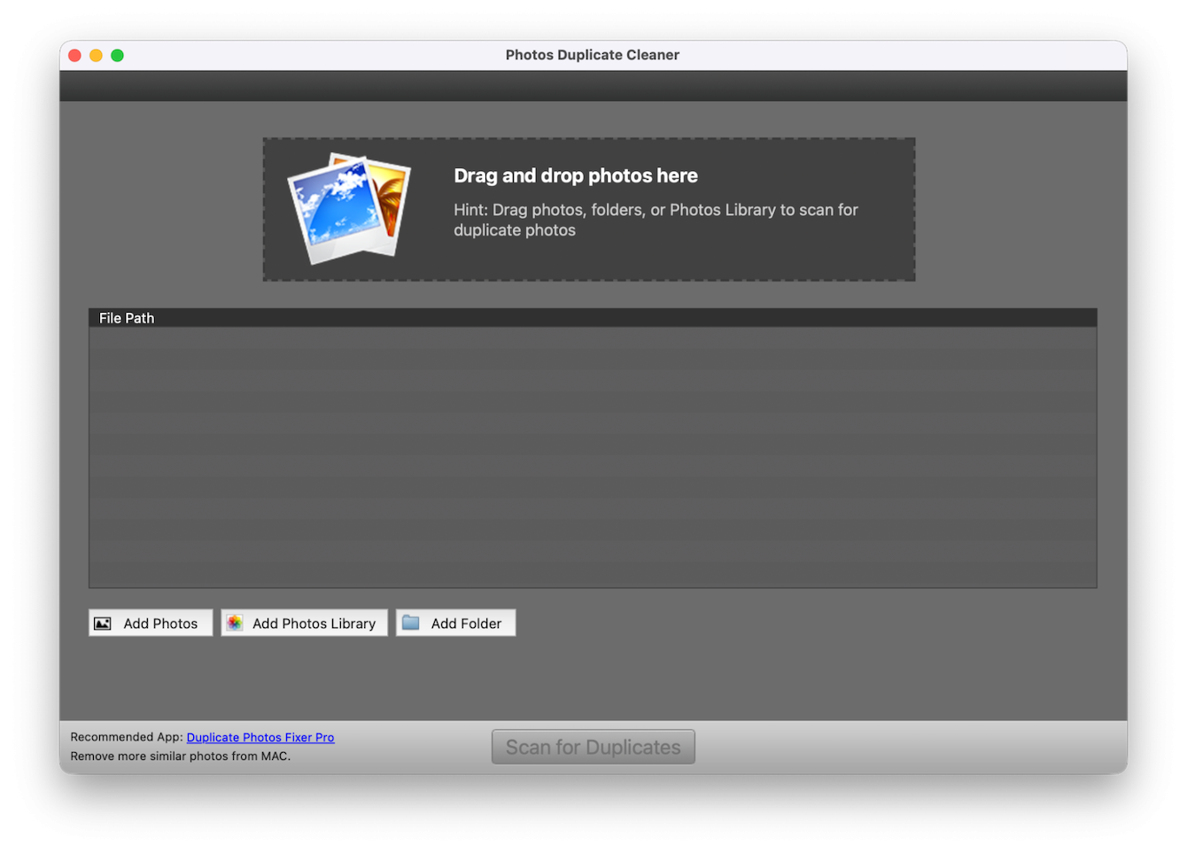Click the blue folder icon on Add Folder
This screenshot has height=853, width=1187.
click(x=410, y=623)
